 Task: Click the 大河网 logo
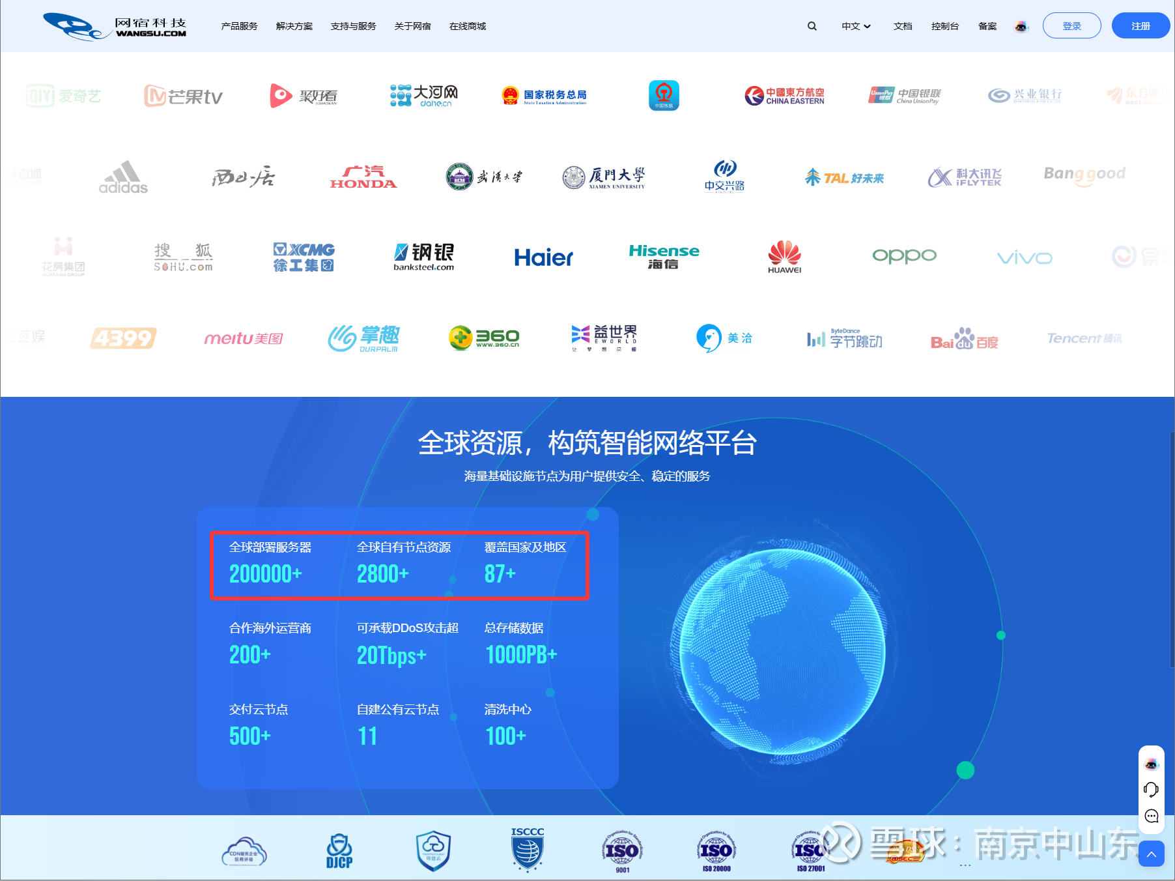click(x=424, y=96)
